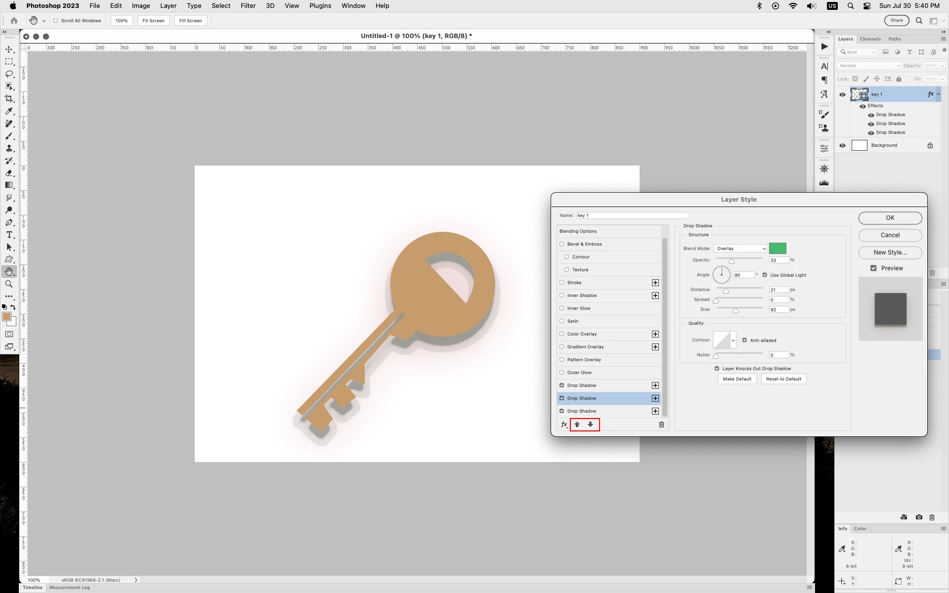The height and width of the screenshot is (593, 949).
Task: Open the fx effects menu in dialog
Action: (x=564, y=424)
